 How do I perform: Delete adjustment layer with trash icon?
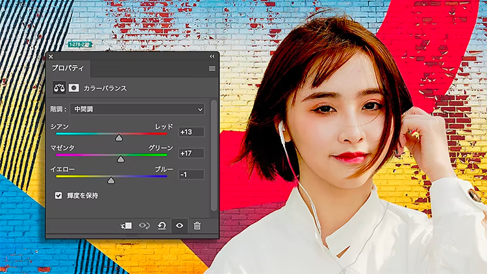[x=197, y=226]
